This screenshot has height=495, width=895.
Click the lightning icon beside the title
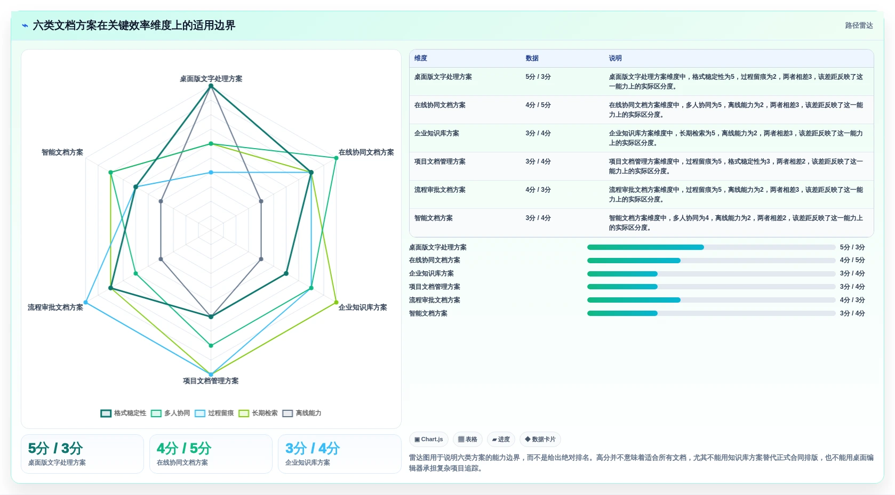point(25,26)
